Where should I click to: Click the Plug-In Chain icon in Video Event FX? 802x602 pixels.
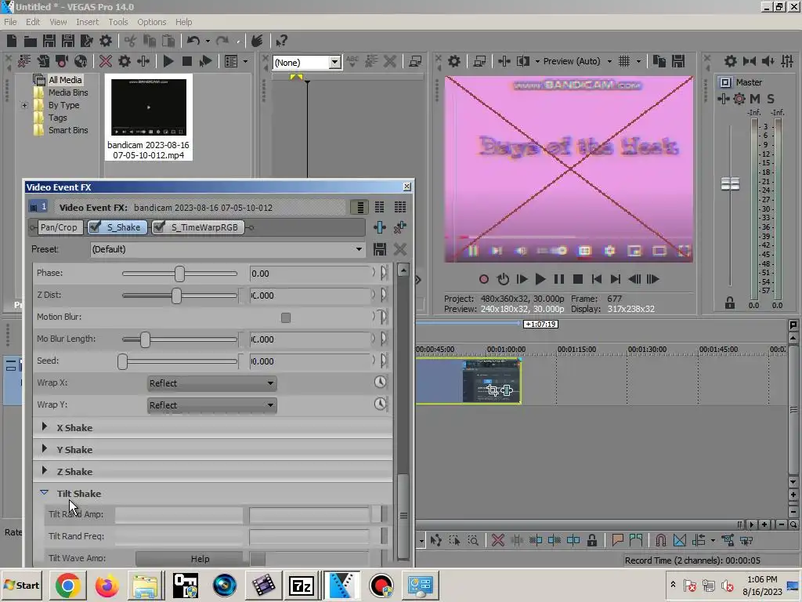pyautogui.click(x=380, y=227)
